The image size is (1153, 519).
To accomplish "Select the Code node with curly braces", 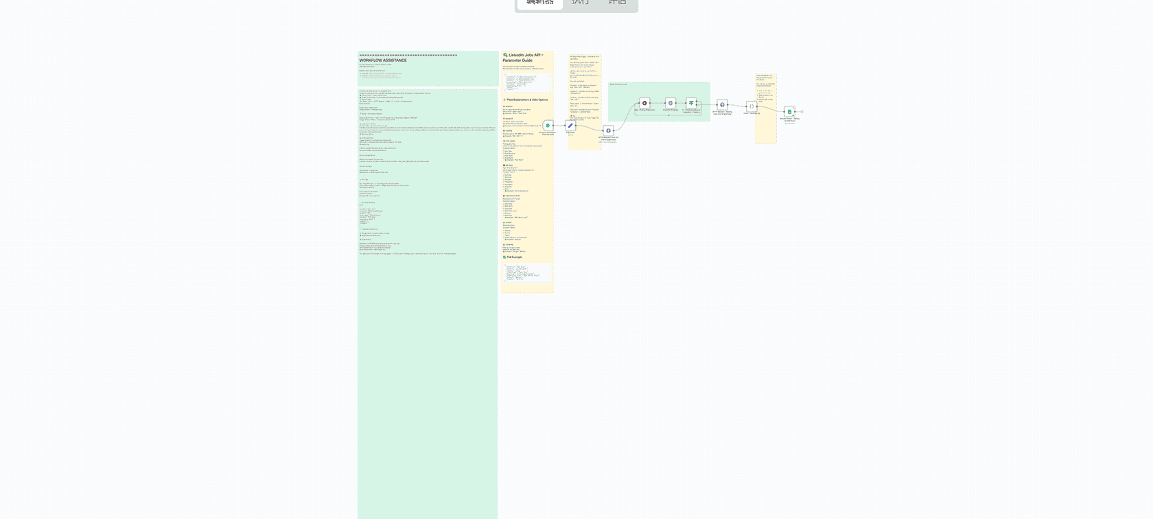I will coord(752,106).
